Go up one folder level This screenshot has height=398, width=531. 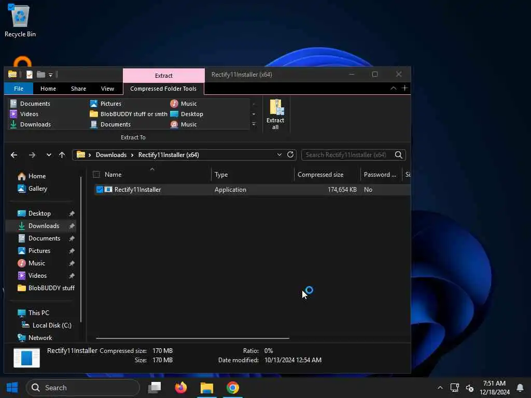62,155
